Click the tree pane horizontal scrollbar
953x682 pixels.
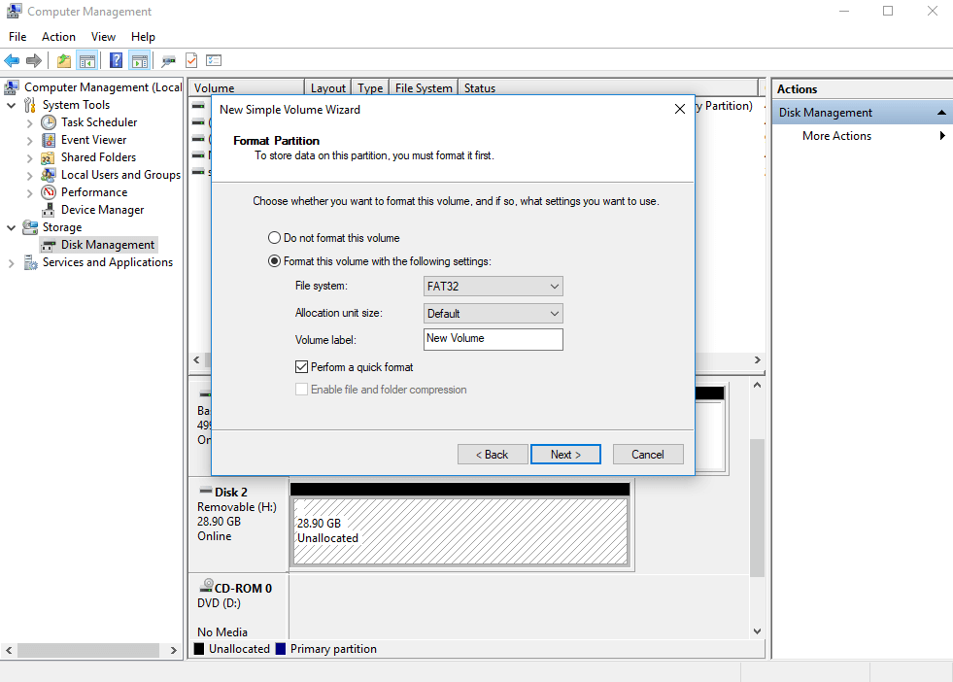click(x=88, y=650)
